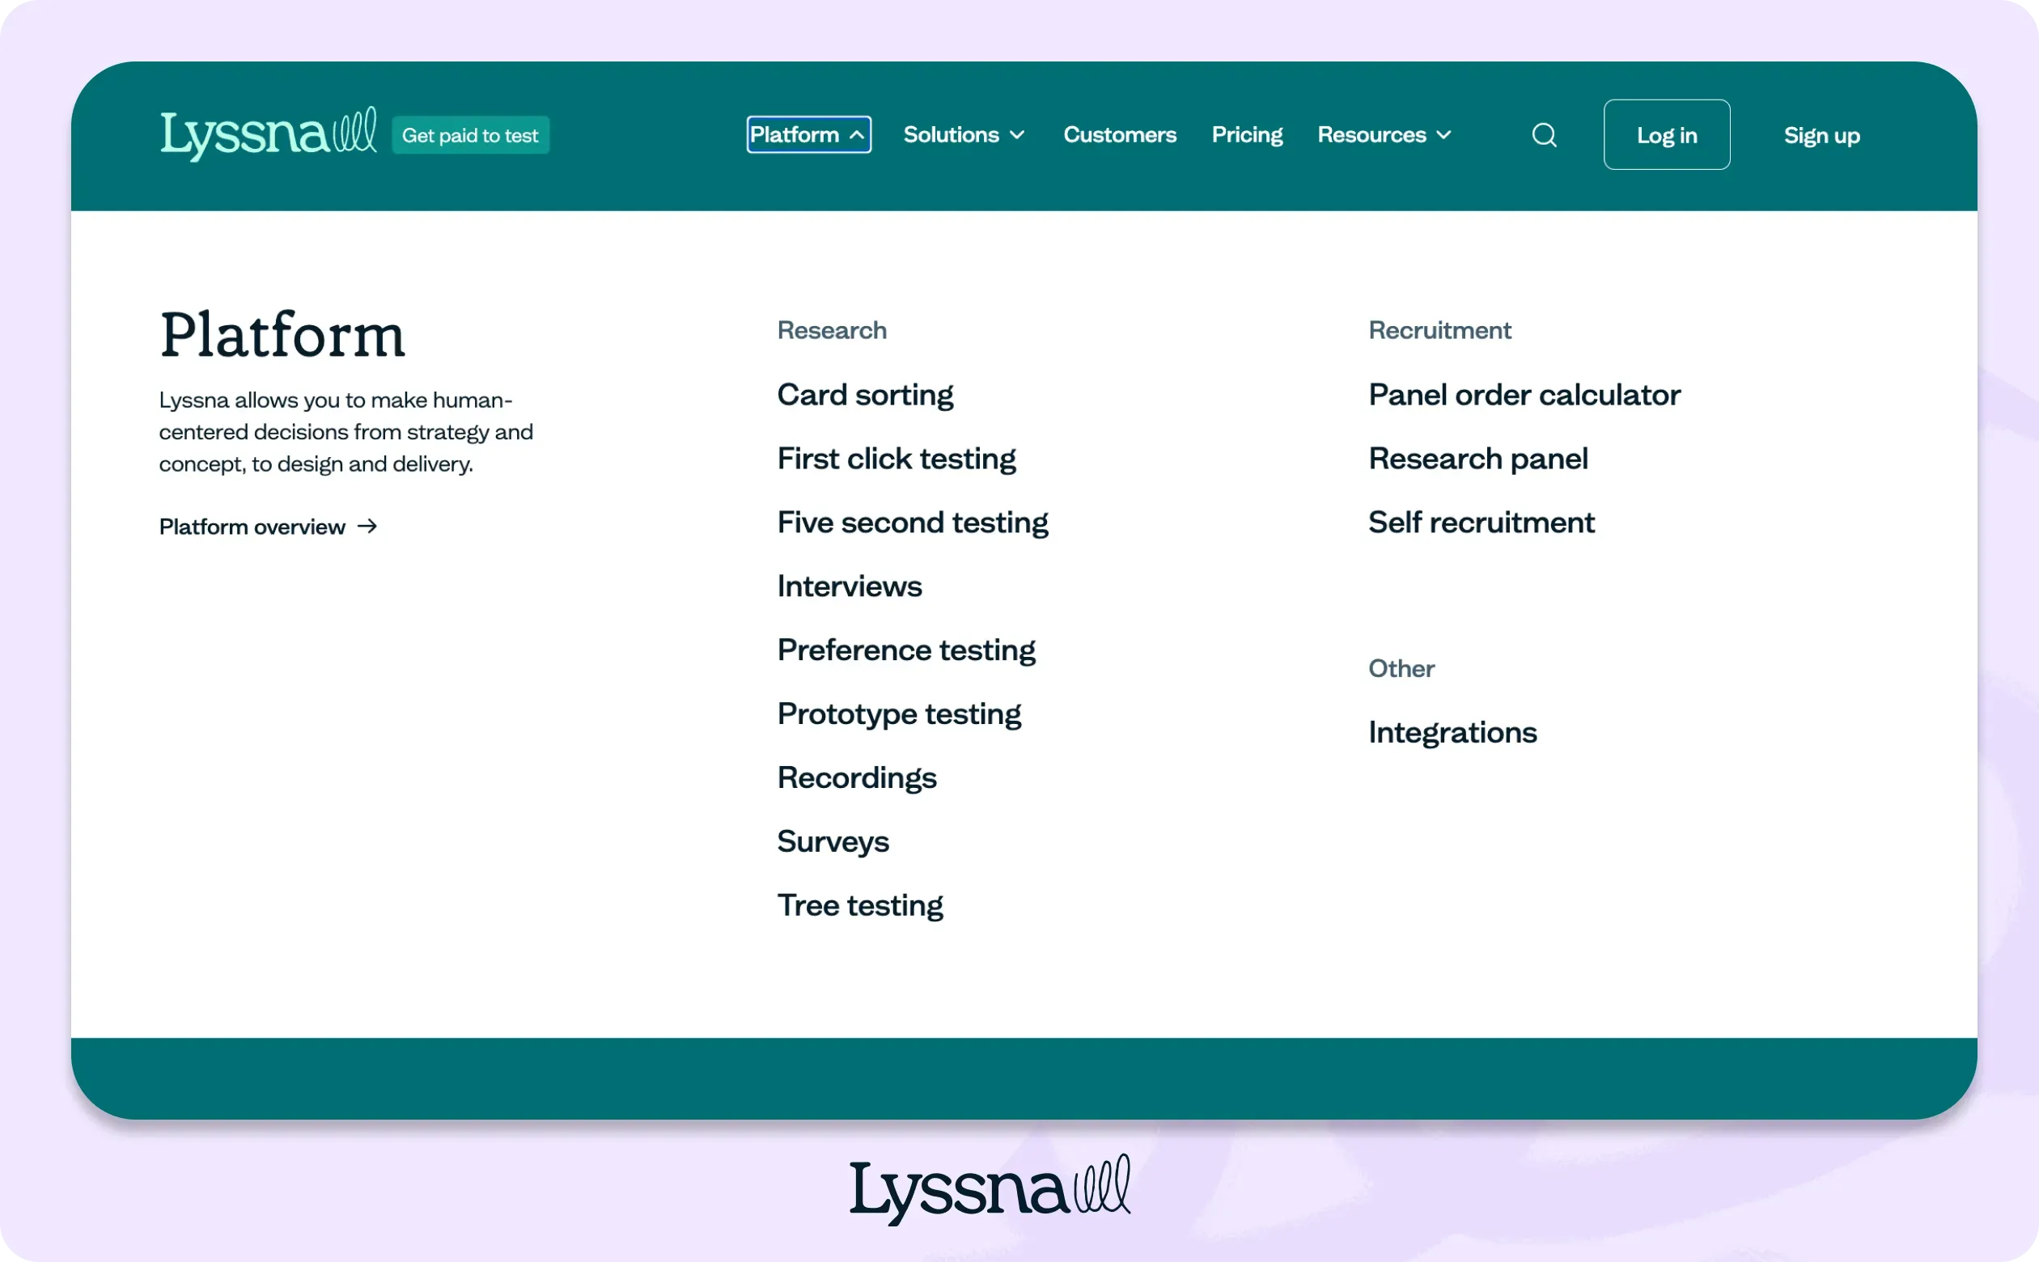Expand the Solutions dropdown

[x=963, y=135]
